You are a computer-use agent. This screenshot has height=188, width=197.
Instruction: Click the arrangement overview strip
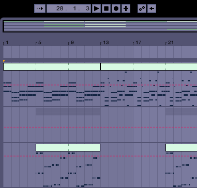point(100,26)
